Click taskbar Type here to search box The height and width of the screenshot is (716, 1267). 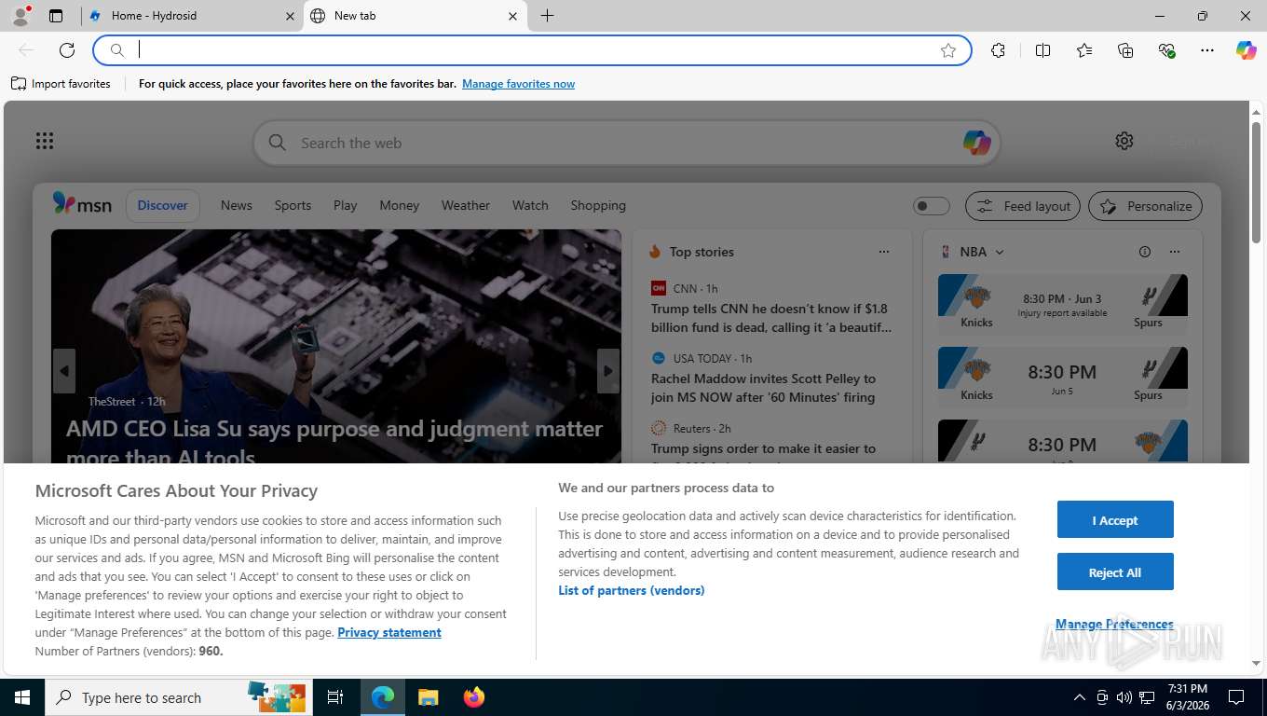(180, 697)
